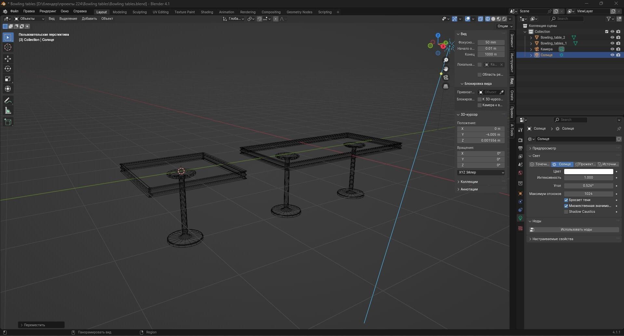
Task: Open XYZ Эйлер rotation mode dropdown
Action: pos(481,173)
